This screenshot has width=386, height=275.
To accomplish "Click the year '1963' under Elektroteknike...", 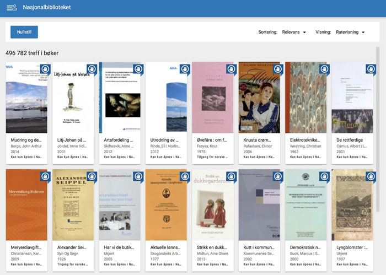I will (294, 152).
